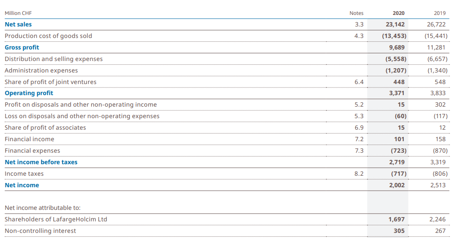The height and width of the screenshot is (238, 457).
Task: Click note reference 6.9
Action: 359,128
